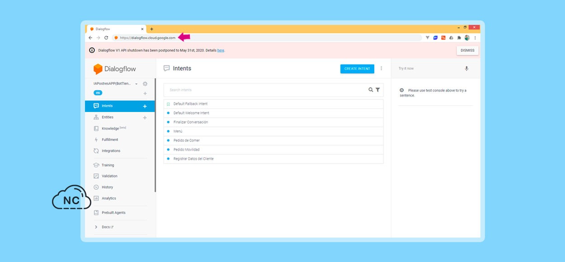Open Intents in the sidebar
Image resolution: width=565 pixels, height=262 pixels.
click(107, 106)
